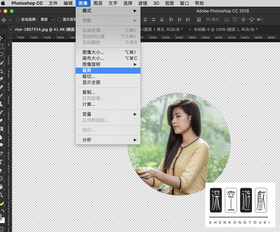Close the rice-1807554.jpg tab

click(11, 29)
